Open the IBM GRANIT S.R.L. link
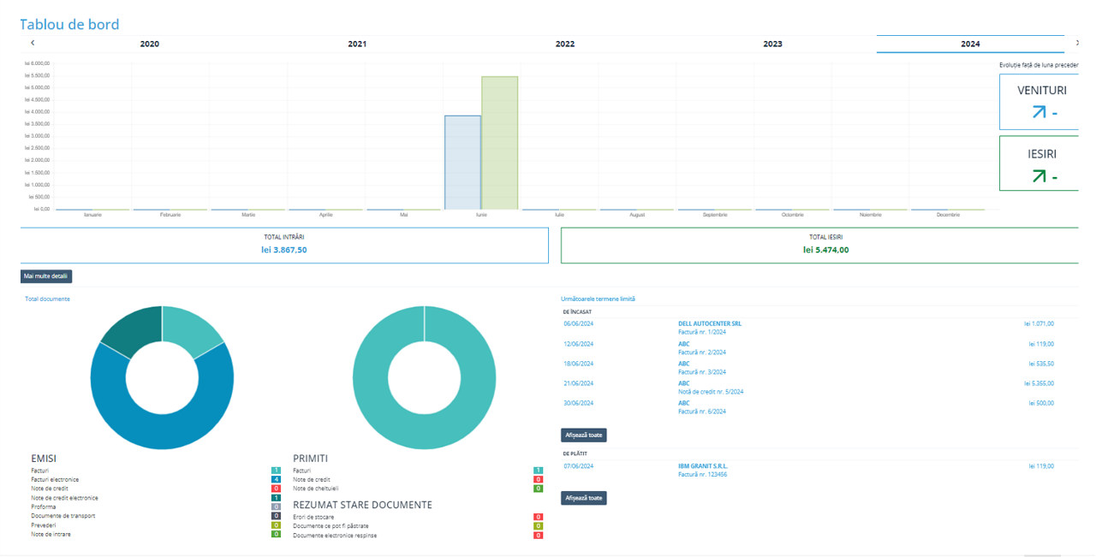 pyautogui.click(x=705, y=466)
